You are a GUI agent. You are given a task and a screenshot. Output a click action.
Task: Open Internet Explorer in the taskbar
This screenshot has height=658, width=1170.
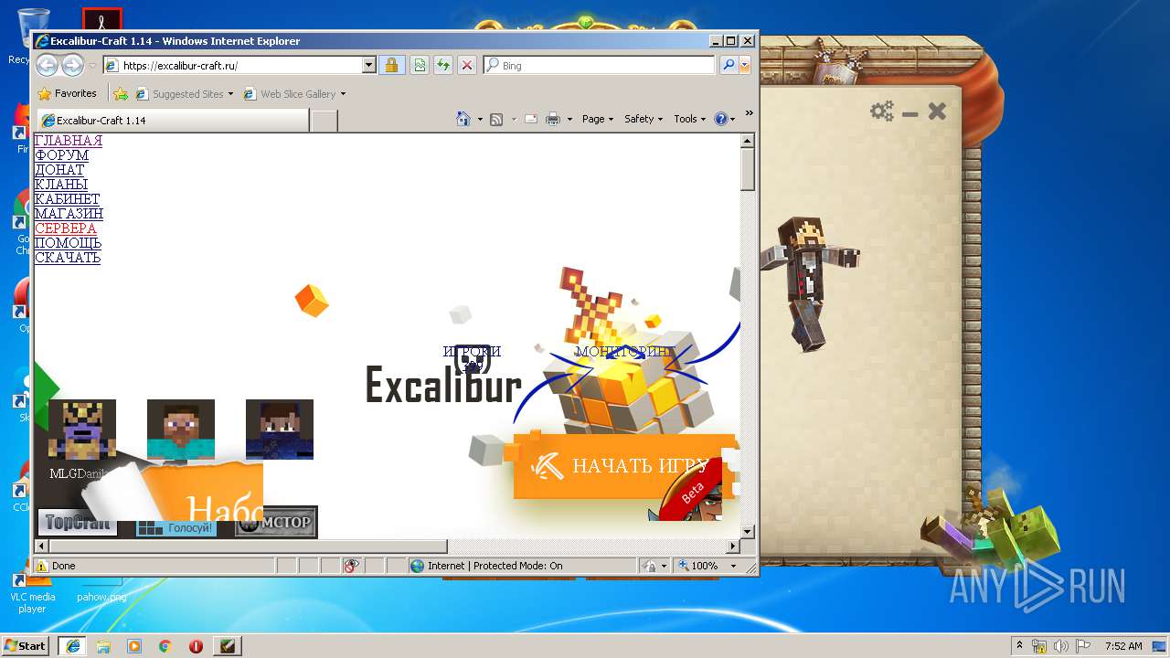(72, 645)
